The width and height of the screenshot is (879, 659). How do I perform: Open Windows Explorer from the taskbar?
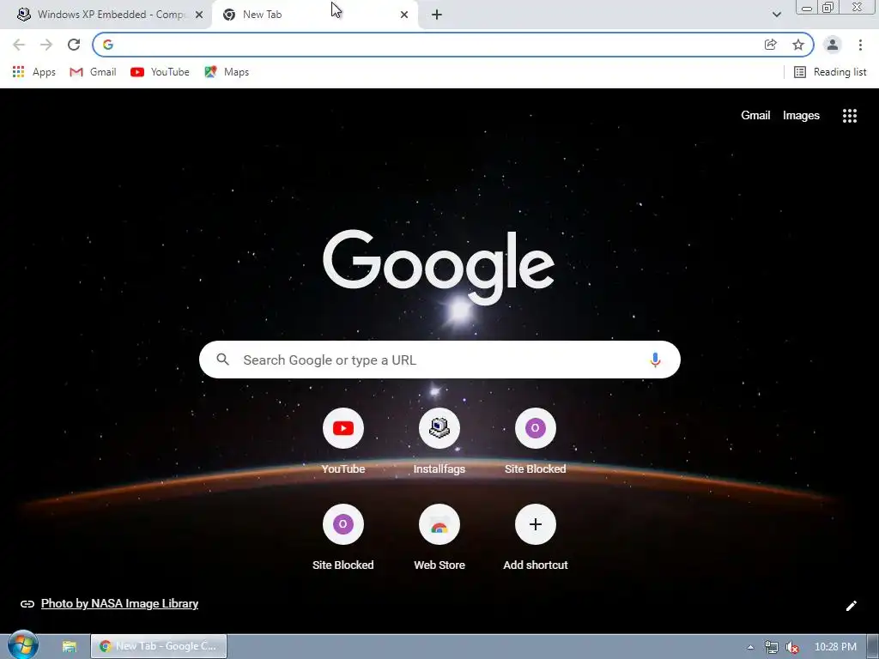pyautogui.click(x=69, y=647)
